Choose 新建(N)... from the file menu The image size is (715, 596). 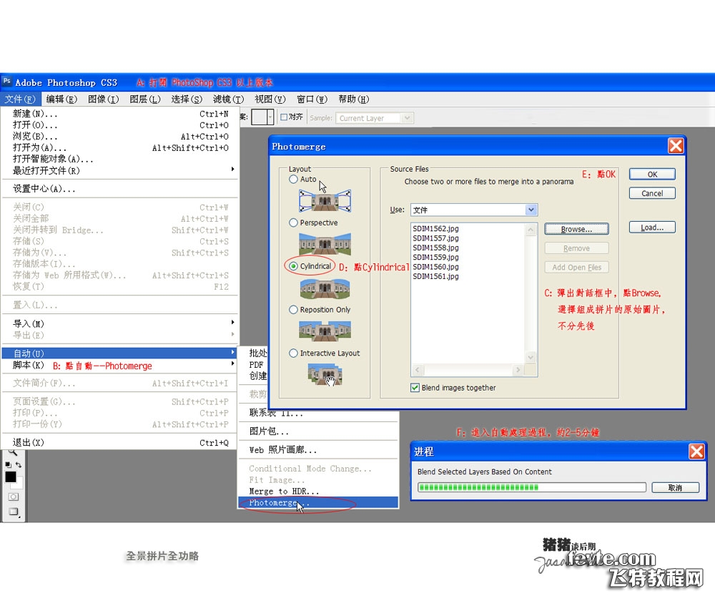tap(119, 114)
